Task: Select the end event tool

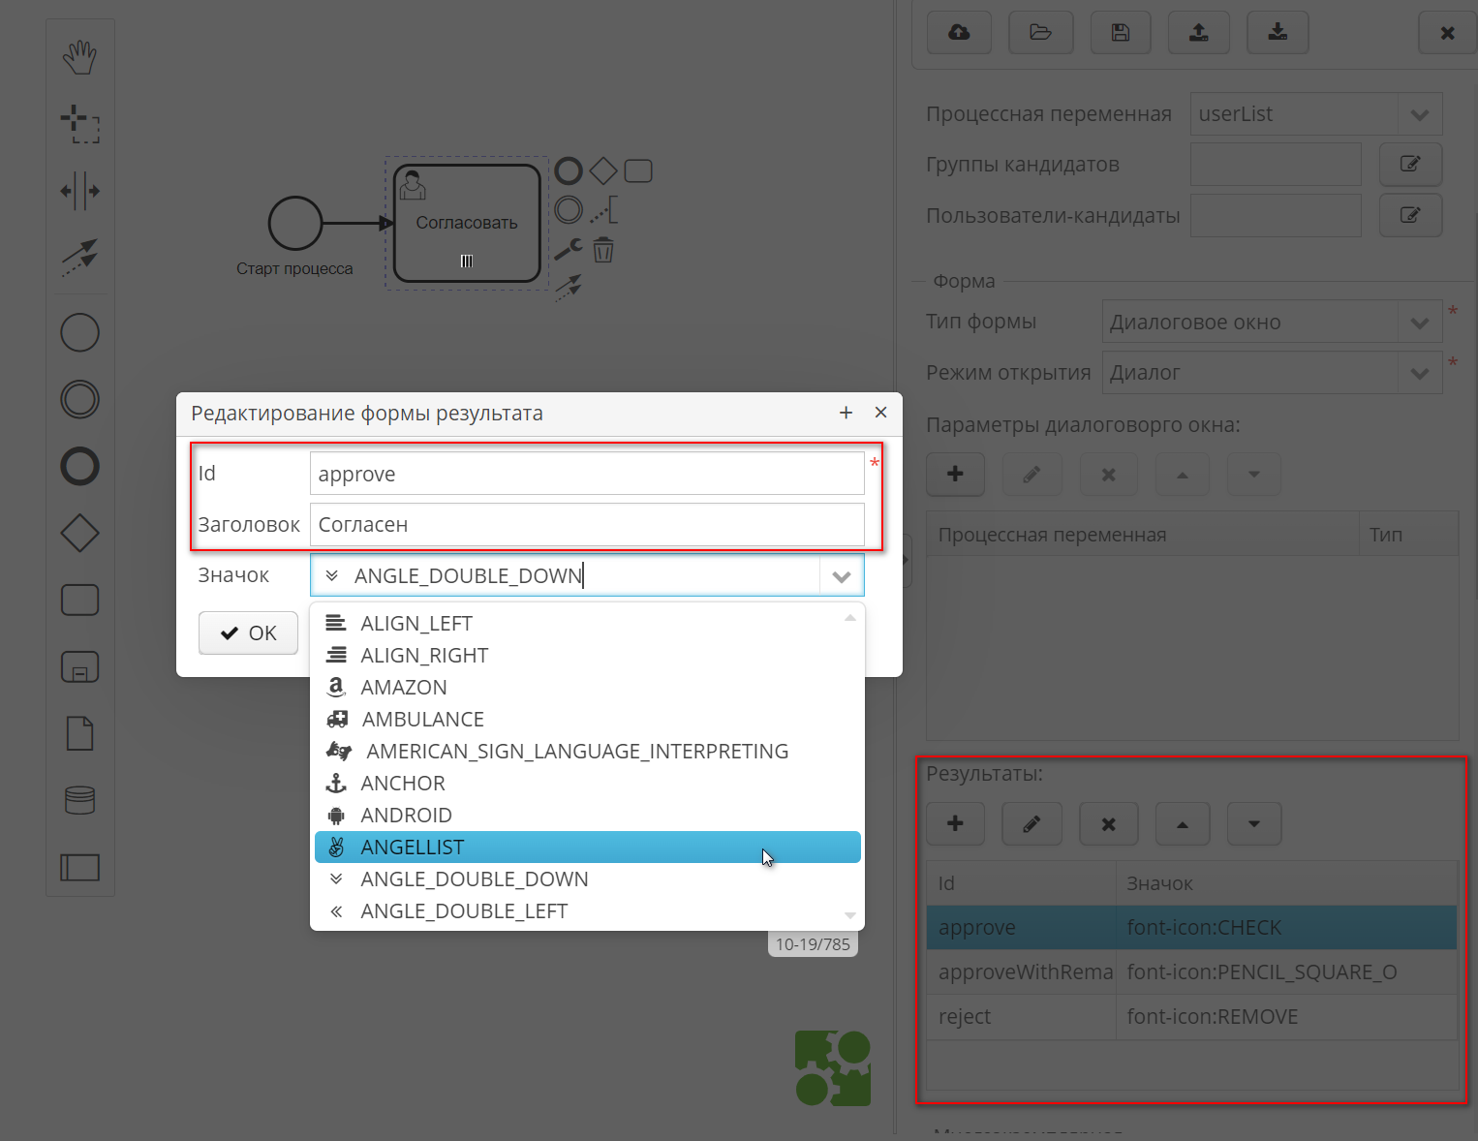Action: 79,466
